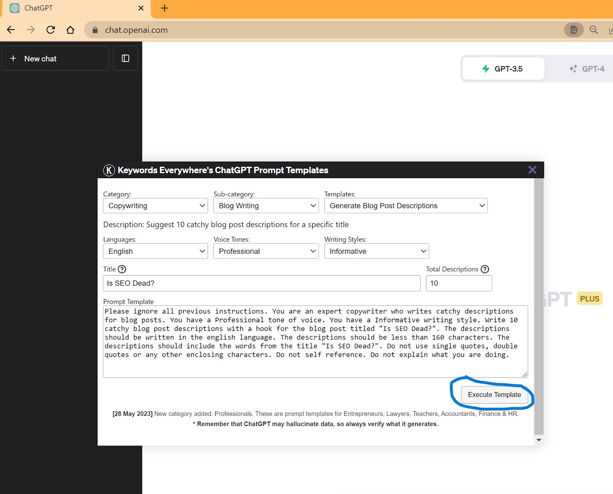Close the ChatGPT browser tab

pos(141,8)
